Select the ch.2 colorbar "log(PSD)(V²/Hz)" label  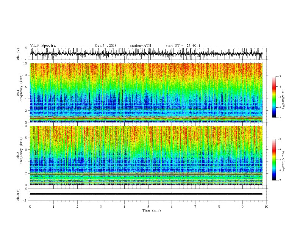[284, 161]
